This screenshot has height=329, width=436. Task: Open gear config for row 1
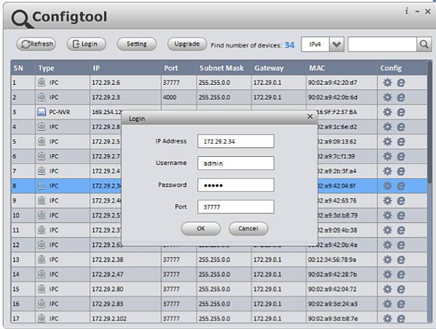pos(387,83)
